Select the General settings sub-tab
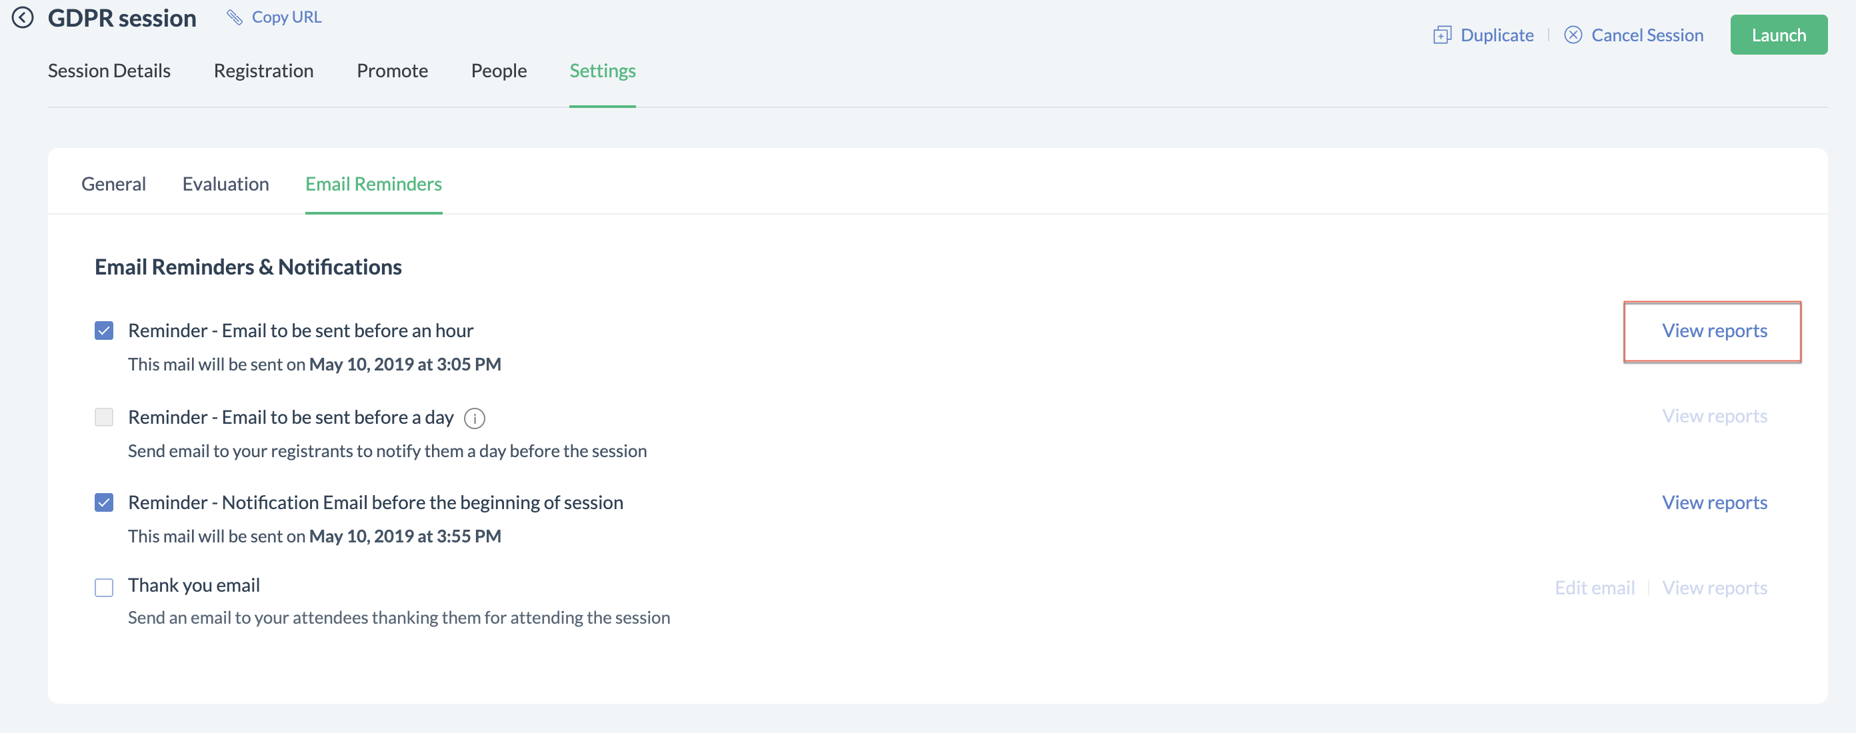 (x=113, y=184)
